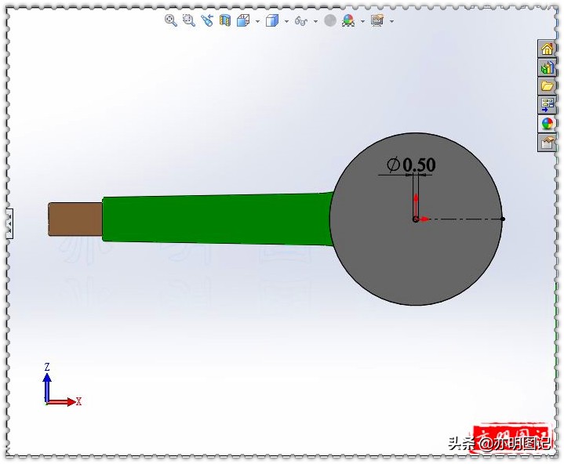Image resolution: width=564 pixels, height=464 pixels.
Task: Toggle the Section View tool
Action: [225, 20]
